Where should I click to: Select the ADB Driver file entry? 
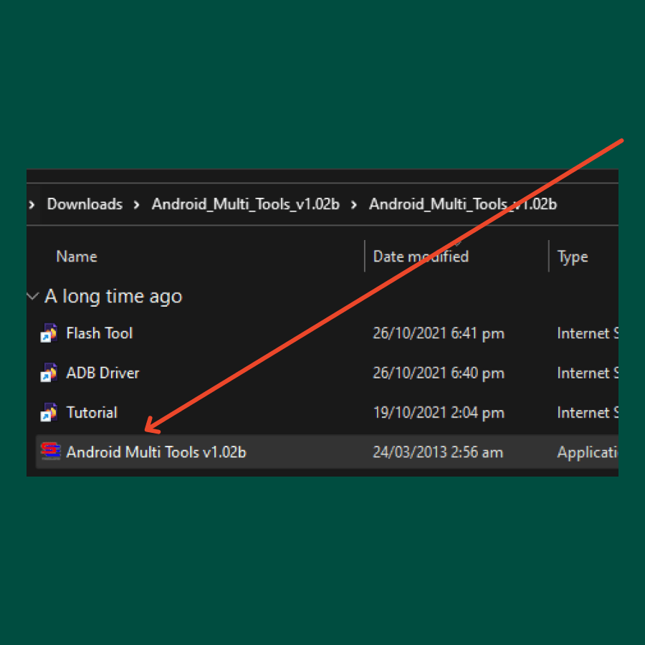pyautogui.click(x=102, y=373)
